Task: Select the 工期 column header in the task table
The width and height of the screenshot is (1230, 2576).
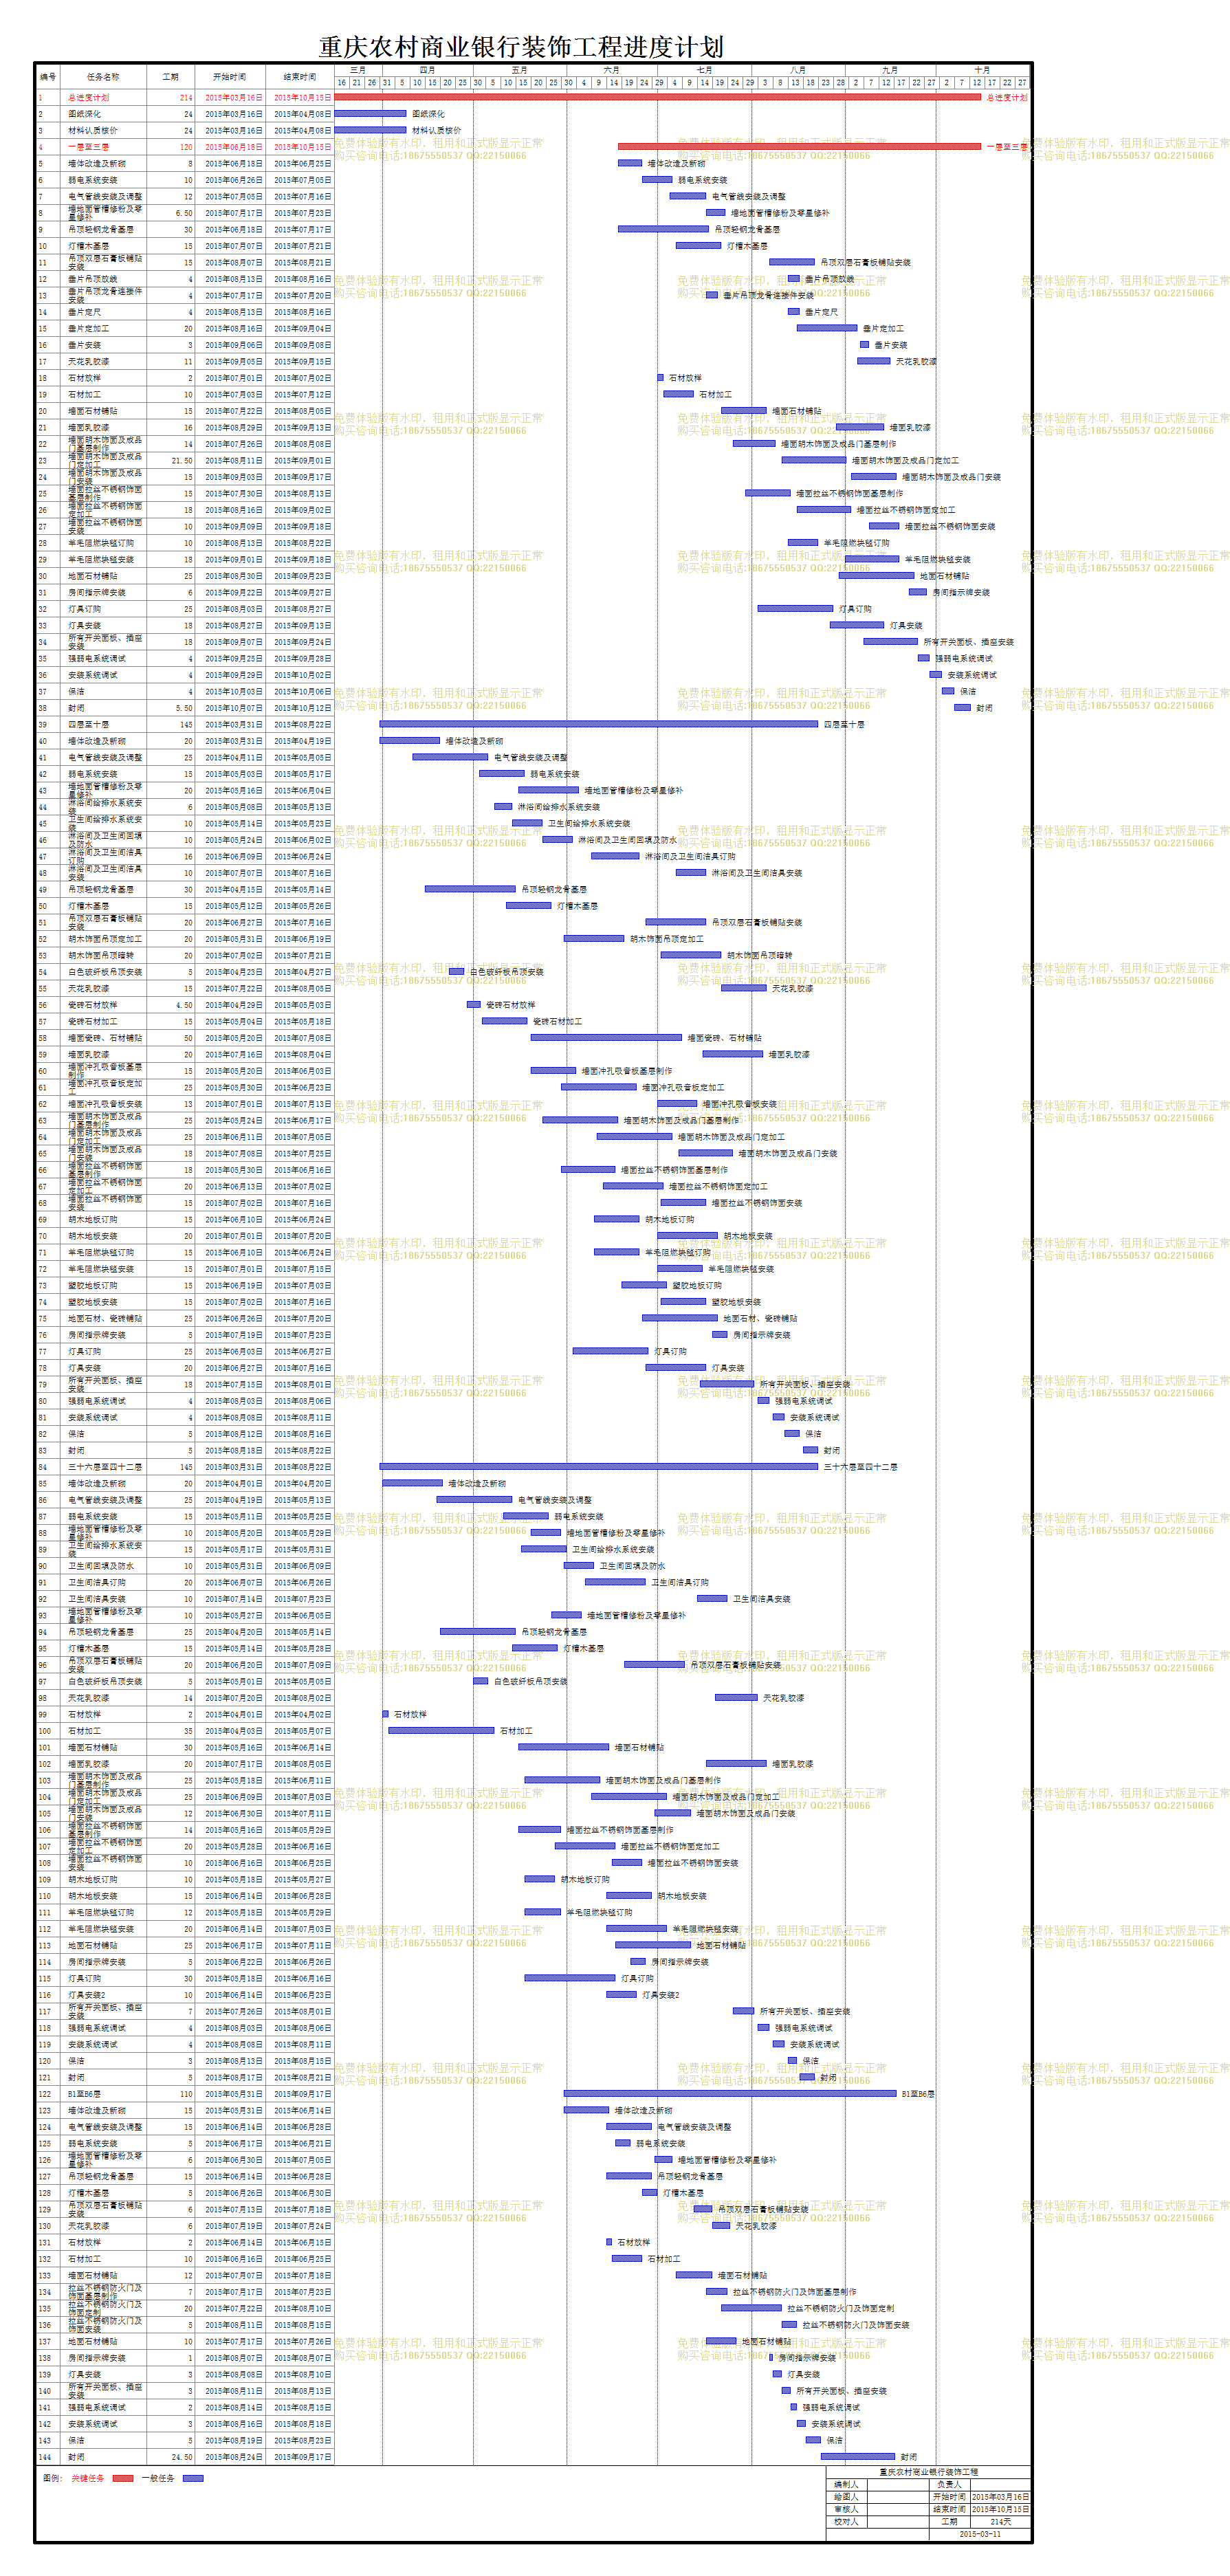Action: click(171, 77)
